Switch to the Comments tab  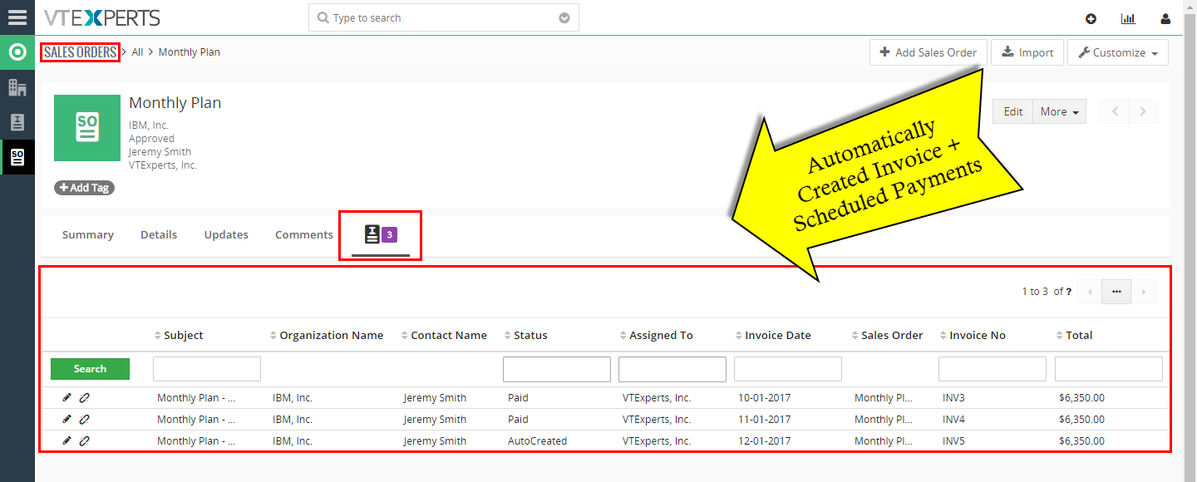[x=304, y=234]
